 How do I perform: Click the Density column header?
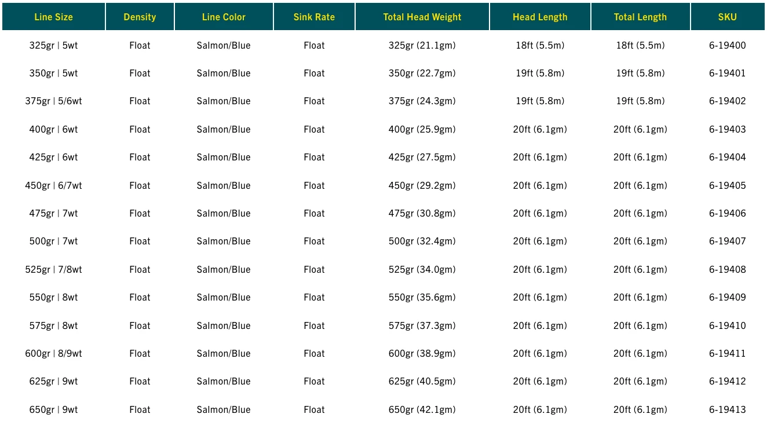[140, 17]
